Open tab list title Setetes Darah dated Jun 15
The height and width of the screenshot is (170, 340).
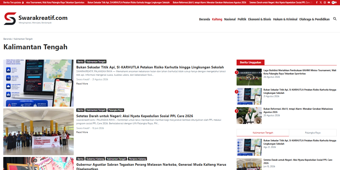298,161
